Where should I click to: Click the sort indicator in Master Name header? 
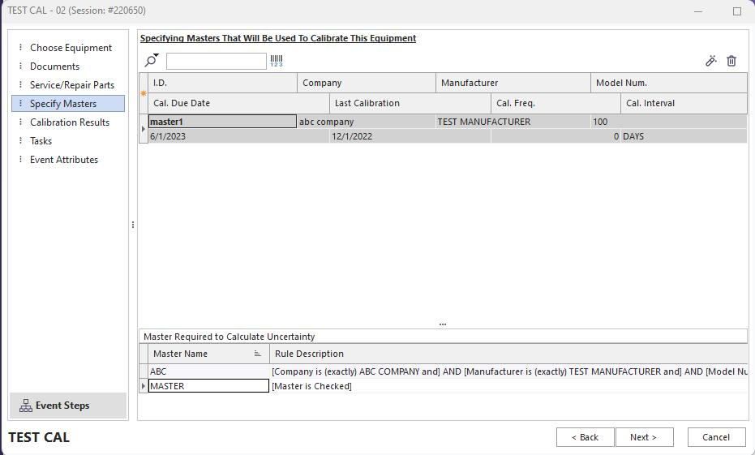(258, 354)
